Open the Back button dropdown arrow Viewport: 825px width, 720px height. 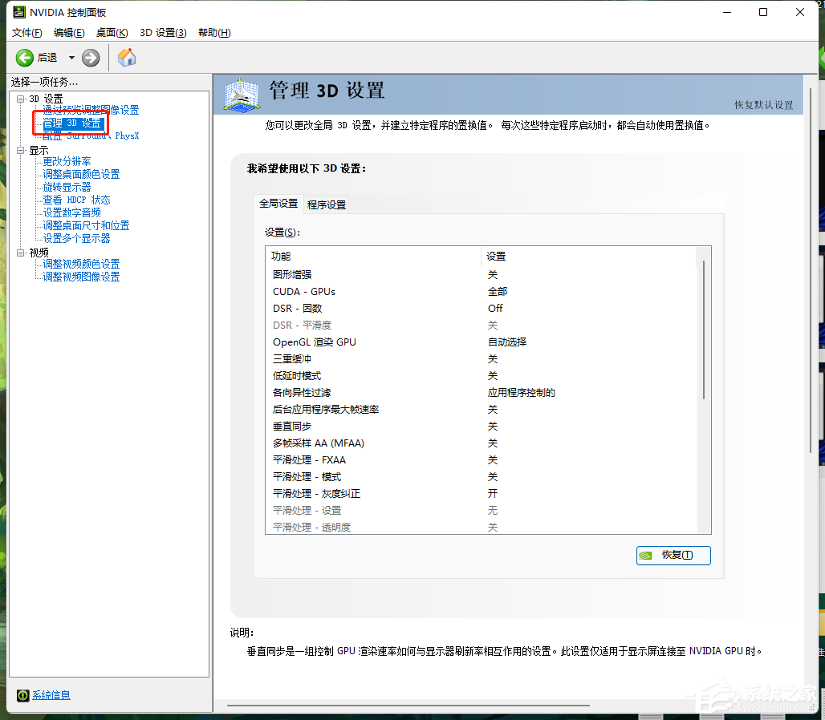click(71, 58)
